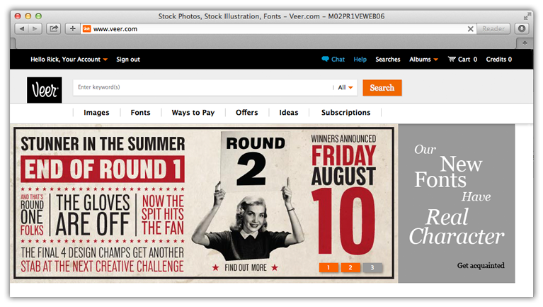This screenshot has width=543, height=307.
Task: Add bookmark with the plus button
Action: click(x=73, y=29)
